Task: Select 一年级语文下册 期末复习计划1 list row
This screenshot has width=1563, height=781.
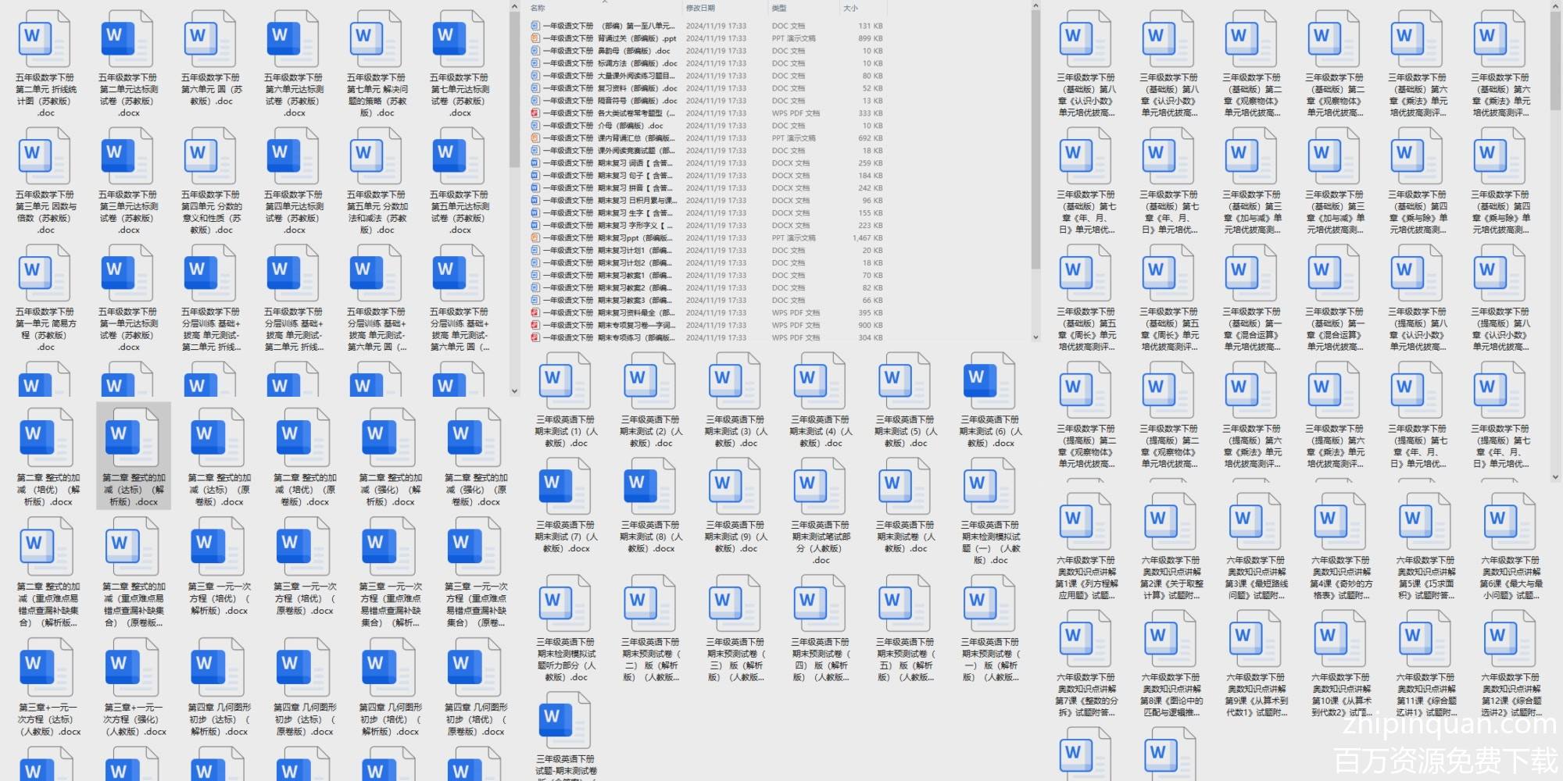Action: tap(610, 251)
